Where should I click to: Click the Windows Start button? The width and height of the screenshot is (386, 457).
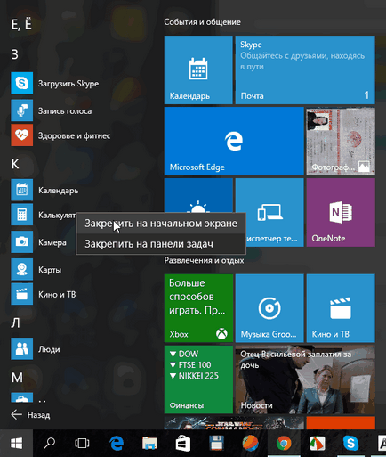[x=16, y=444]
